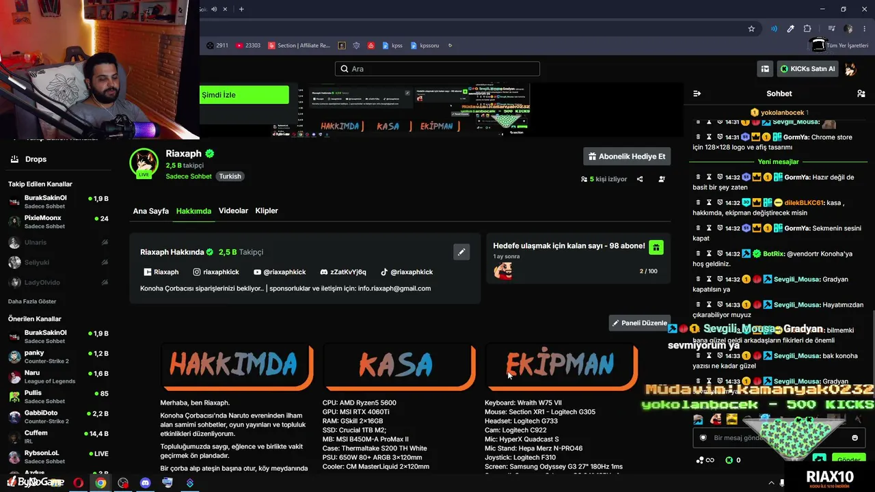Viewport: 875px width, 492px height.
Task: Click the KICKs Satın Al button
Action: tap(807, 69)
